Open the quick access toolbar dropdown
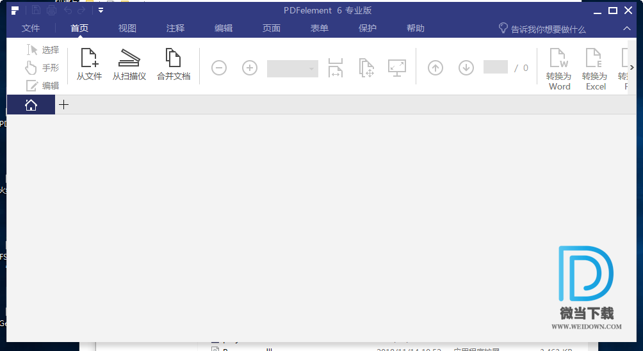The width and height of the screenshot is (643, 351). click(101, 10)
